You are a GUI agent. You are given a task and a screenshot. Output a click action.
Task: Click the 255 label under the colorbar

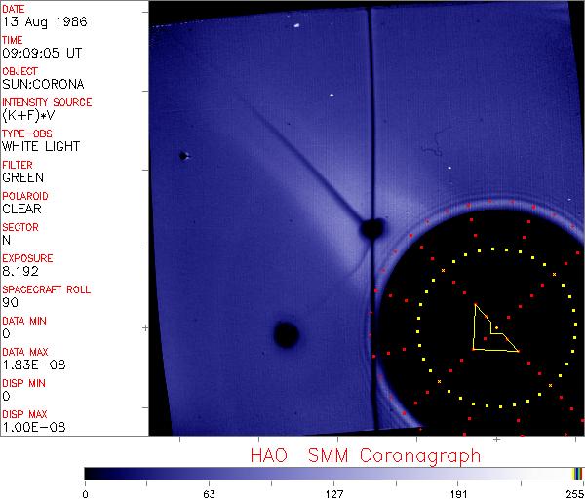point(574,493)
